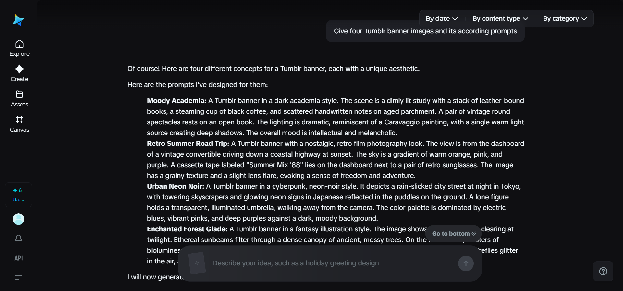Screen dimensions: 623x291
Task: Expand the sidebar menu icon
Action: pos(18,277)
